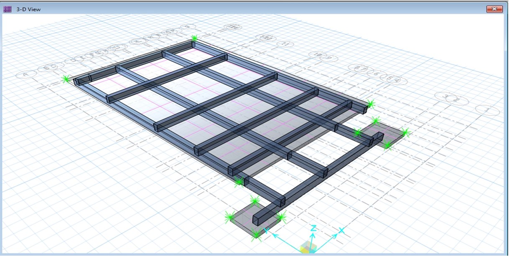This screenshot has width=509, height=256.
Task: Click the rightmost green support of right footing
Action: (x=405, y=133)
